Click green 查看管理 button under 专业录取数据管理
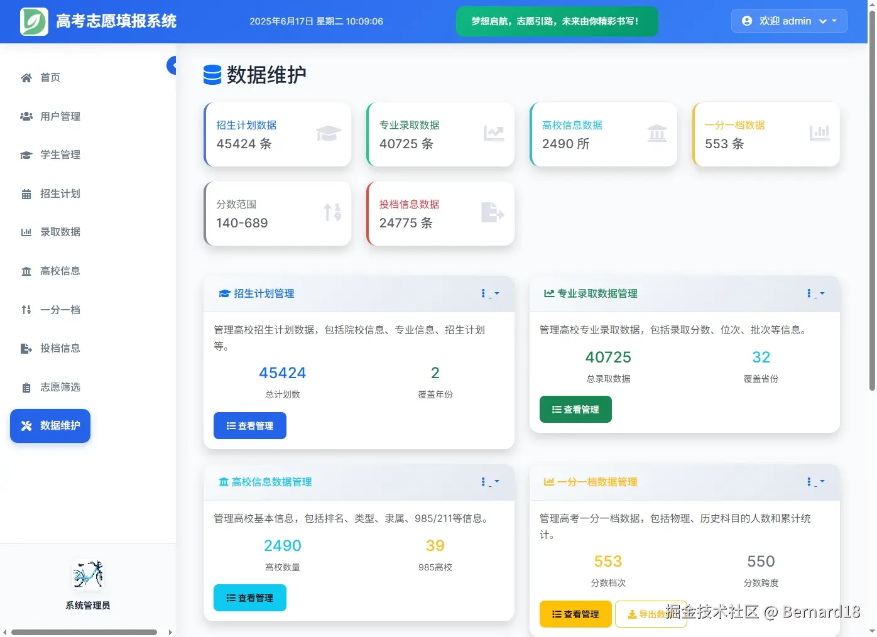 pyautogui.click(x=575, y=410)
